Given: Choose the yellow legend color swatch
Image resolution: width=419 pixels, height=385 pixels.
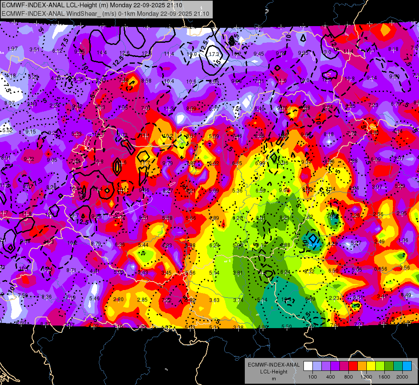Looking at the screenshot, I should tap(371, 366).
